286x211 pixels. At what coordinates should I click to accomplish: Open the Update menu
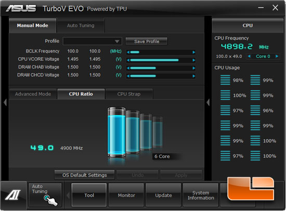pos(163,195)
